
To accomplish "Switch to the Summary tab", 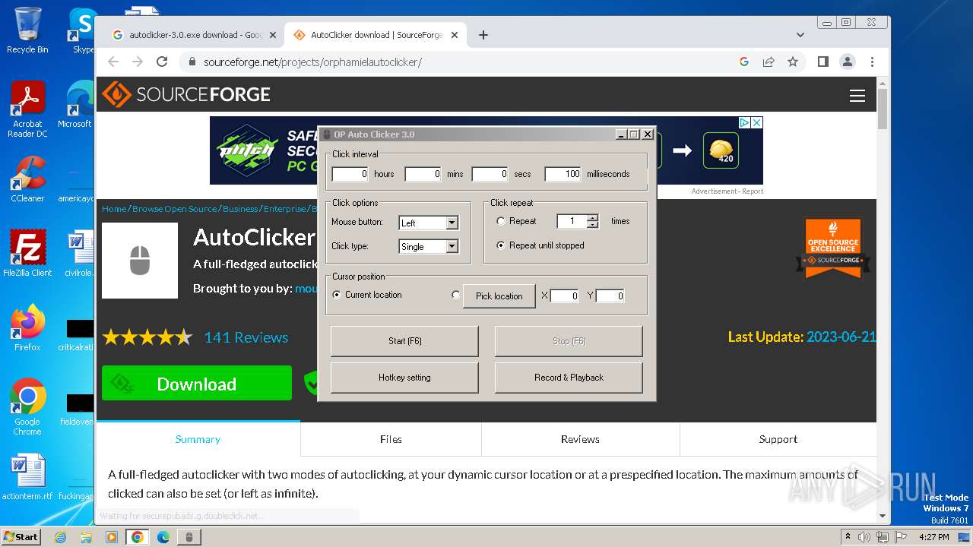I will coord(198,439).
